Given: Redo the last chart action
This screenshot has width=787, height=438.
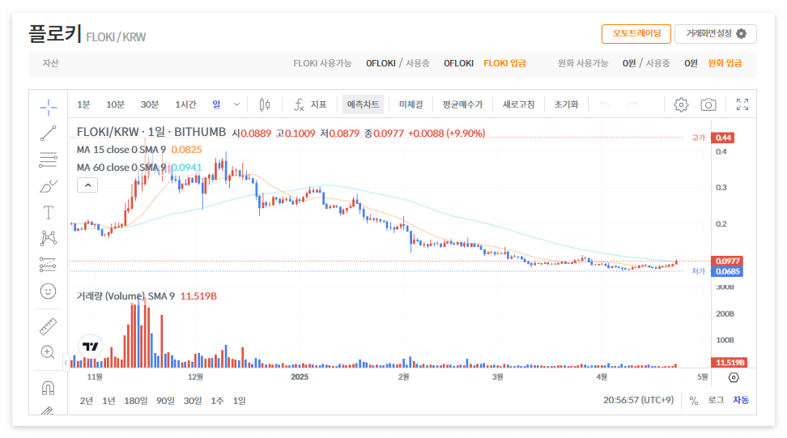Looking at the screenshot, I should click(632, 104).
